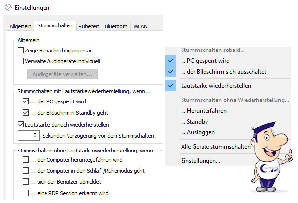Uncheck der PC gesperrt wird checkbox
The image size is (298, 203).
click(26, 101)
